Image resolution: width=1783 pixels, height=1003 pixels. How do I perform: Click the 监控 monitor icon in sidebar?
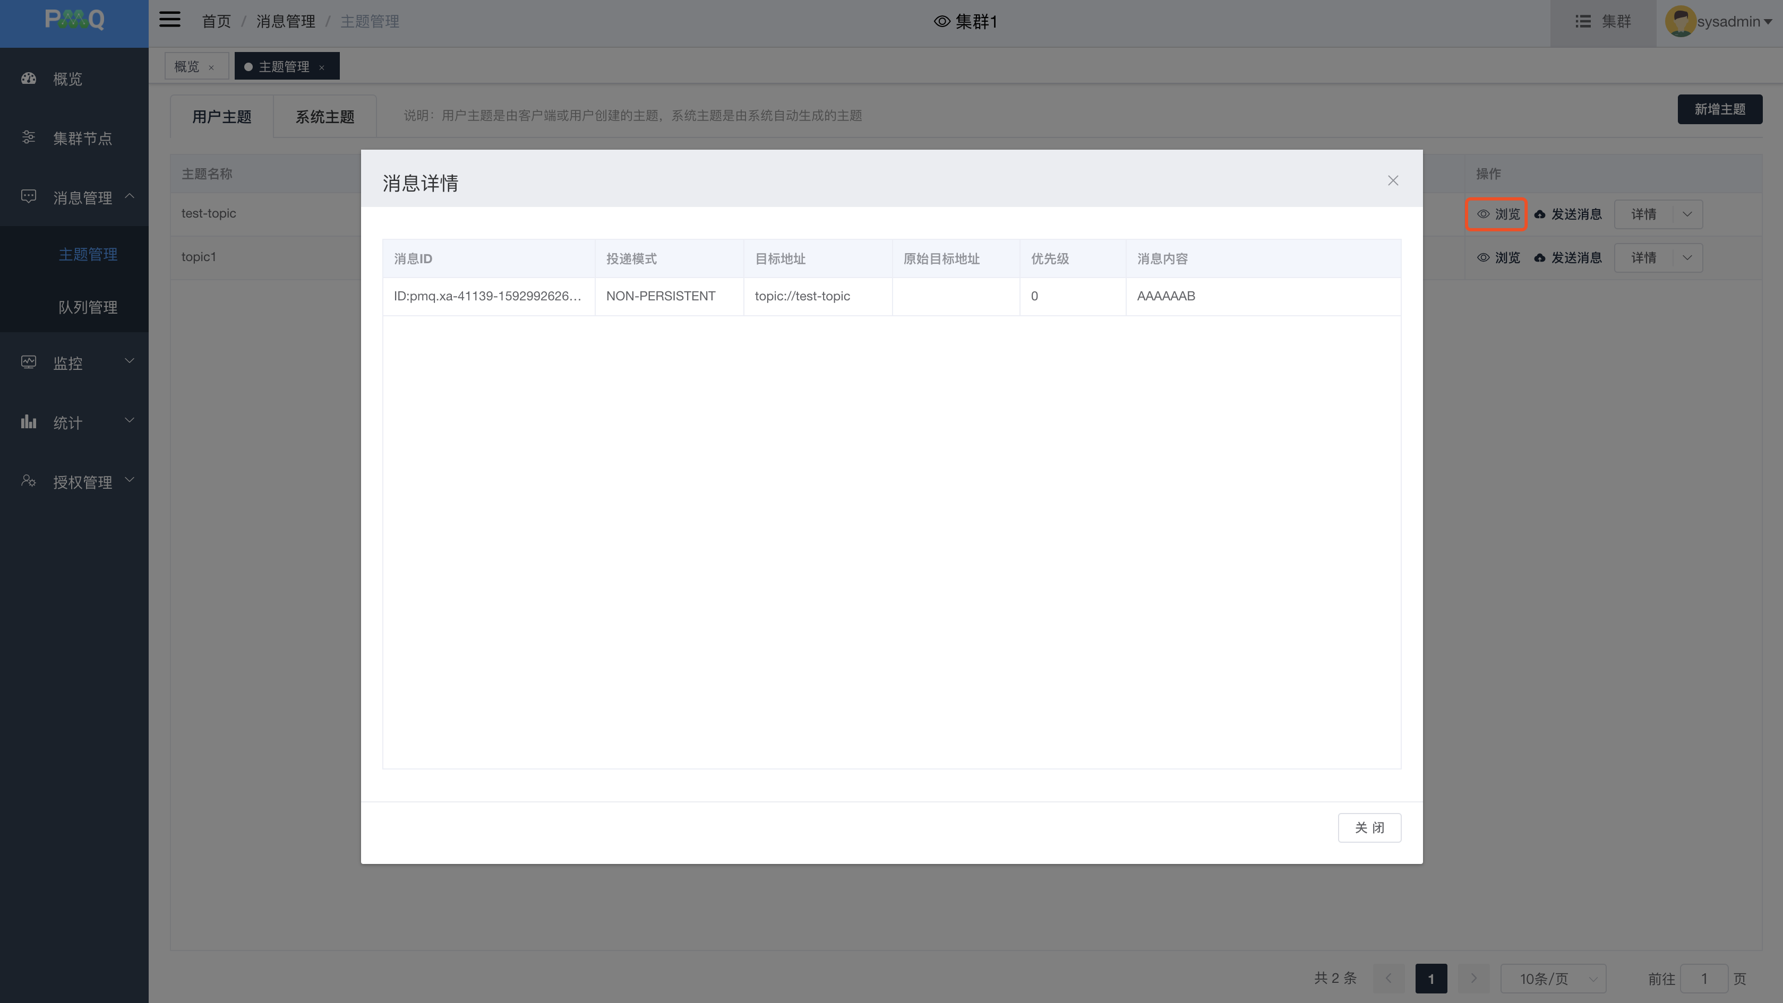click(28, 362)
